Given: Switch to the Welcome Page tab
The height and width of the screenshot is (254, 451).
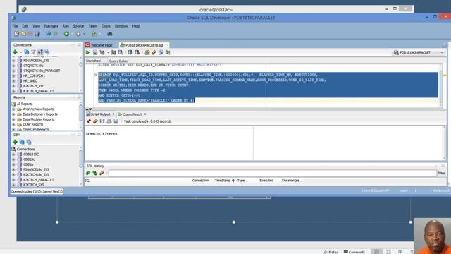Looking at the screenshot, I should [101, 45].
